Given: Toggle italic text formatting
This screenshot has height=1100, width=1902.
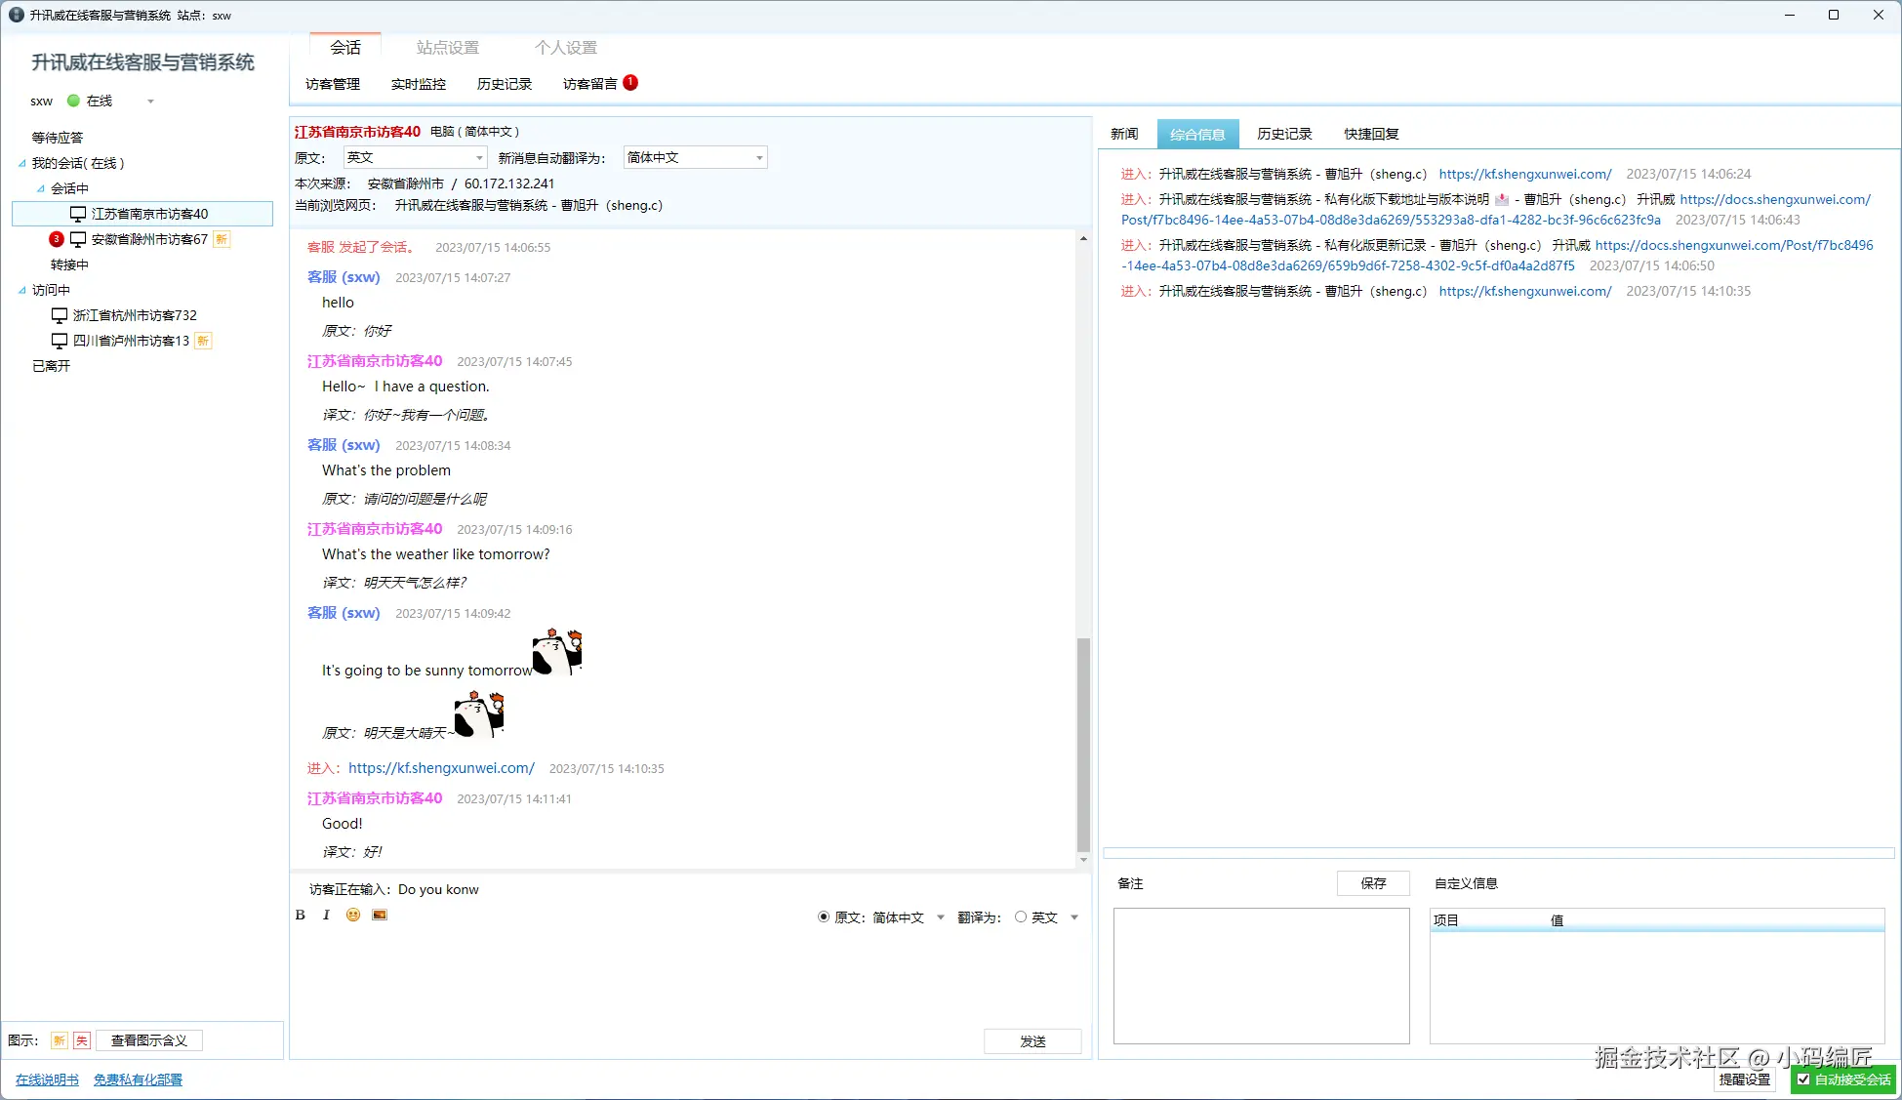Looking at the screenshot, I should point(326,915).
